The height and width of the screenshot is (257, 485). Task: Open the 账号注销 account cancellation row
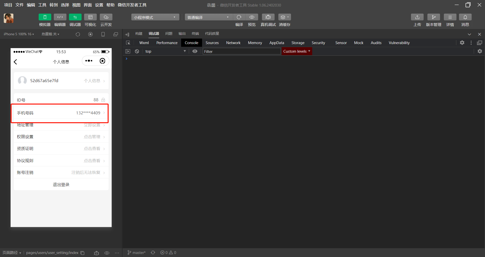click(x=61, y=172)
